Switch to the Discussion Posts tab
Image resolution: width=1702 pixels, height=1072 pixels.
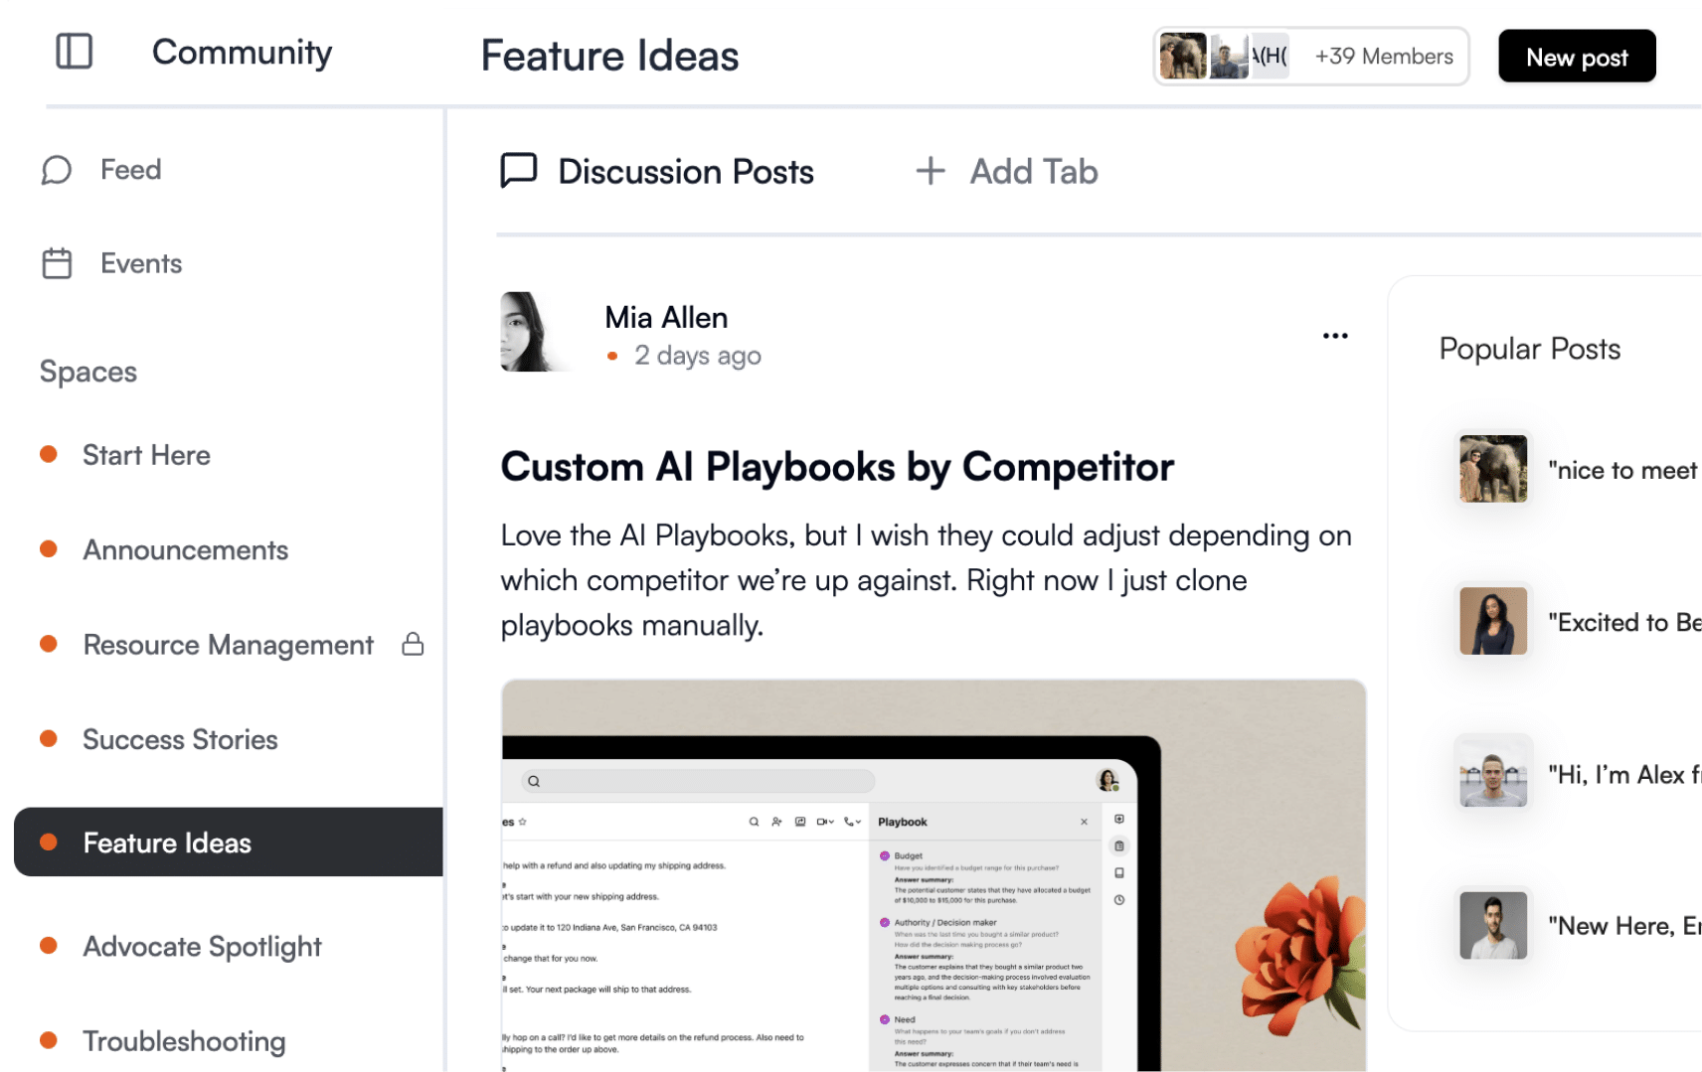pyautogui.click(x=685, y=172)
